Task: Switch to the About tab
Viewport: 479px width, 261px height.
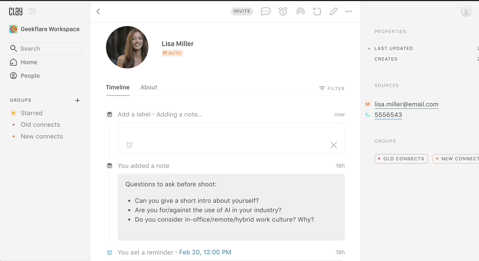Action: point(149,87)
